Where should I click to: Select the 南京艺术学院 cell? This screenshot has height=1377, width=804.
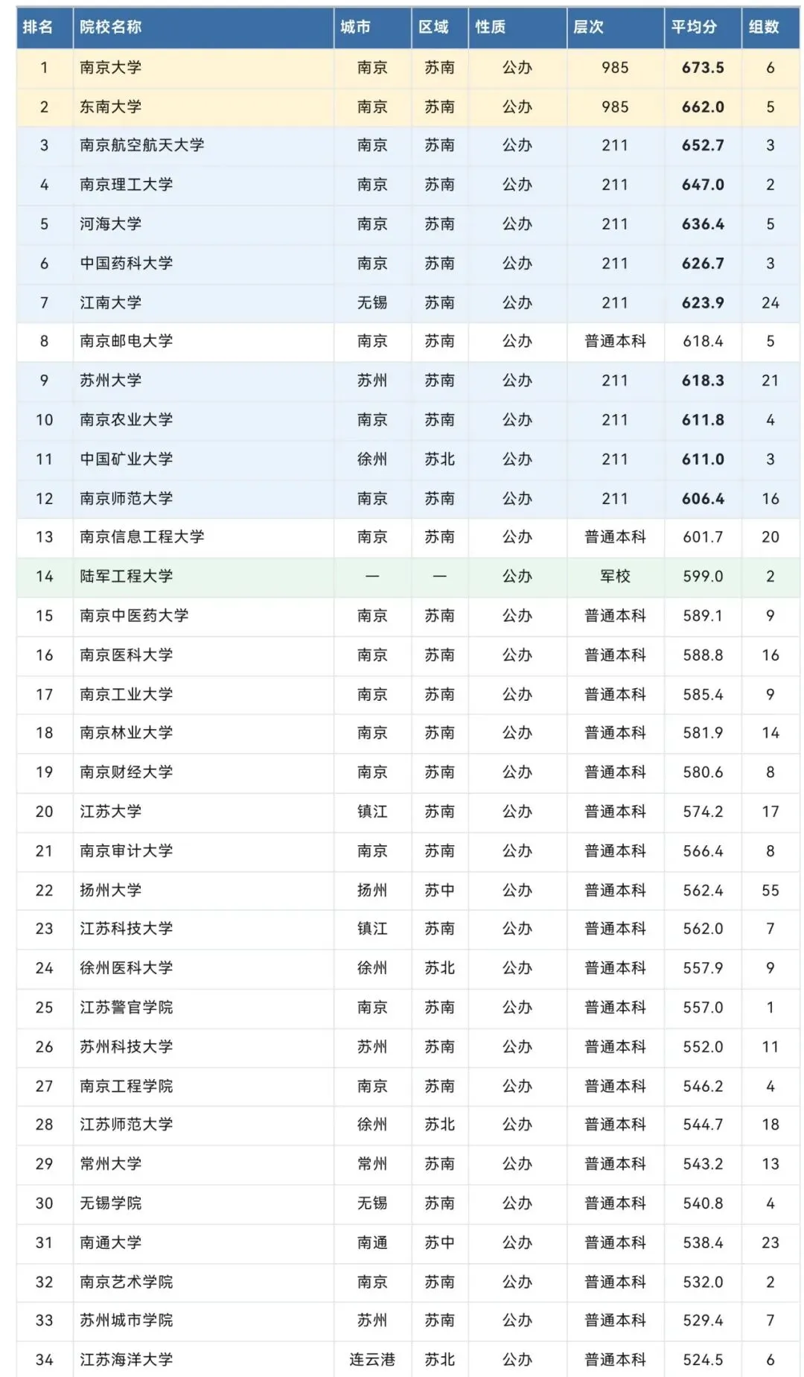click(x=203, y=1283)
